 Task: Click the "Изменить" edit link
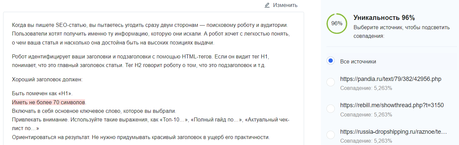[285, 5]
